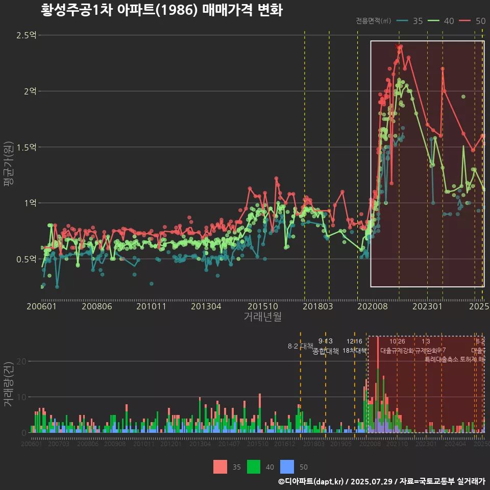
Task: Click the 전용면적(㎡) legend label
Action: [x=374, y=21]
